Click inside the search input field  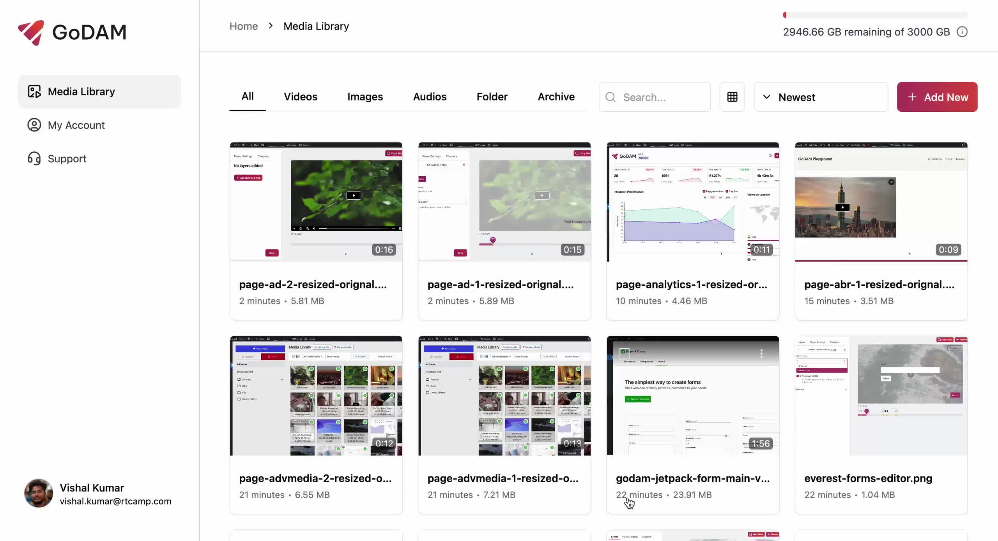[x=663, y=97]
